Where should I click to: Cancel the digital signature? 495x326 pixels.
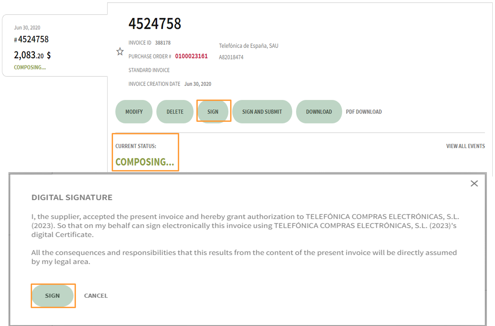point(96,296)
